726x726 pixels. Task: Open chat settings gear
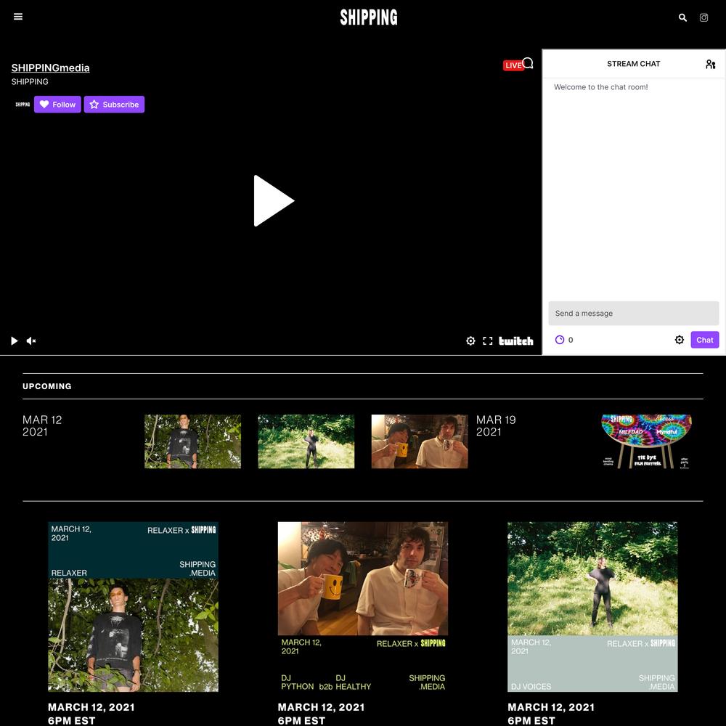point(680,340)
